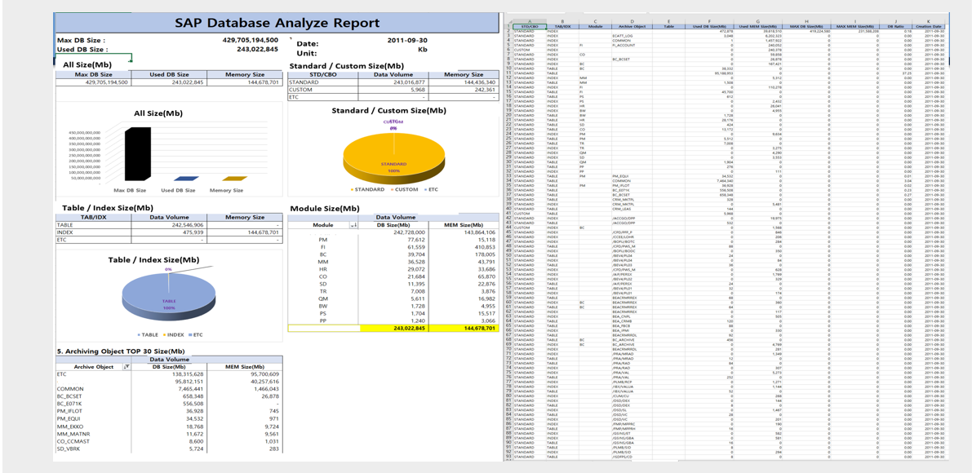Select the 243,016,877 STANDARD data volume cell

[392, 82]
